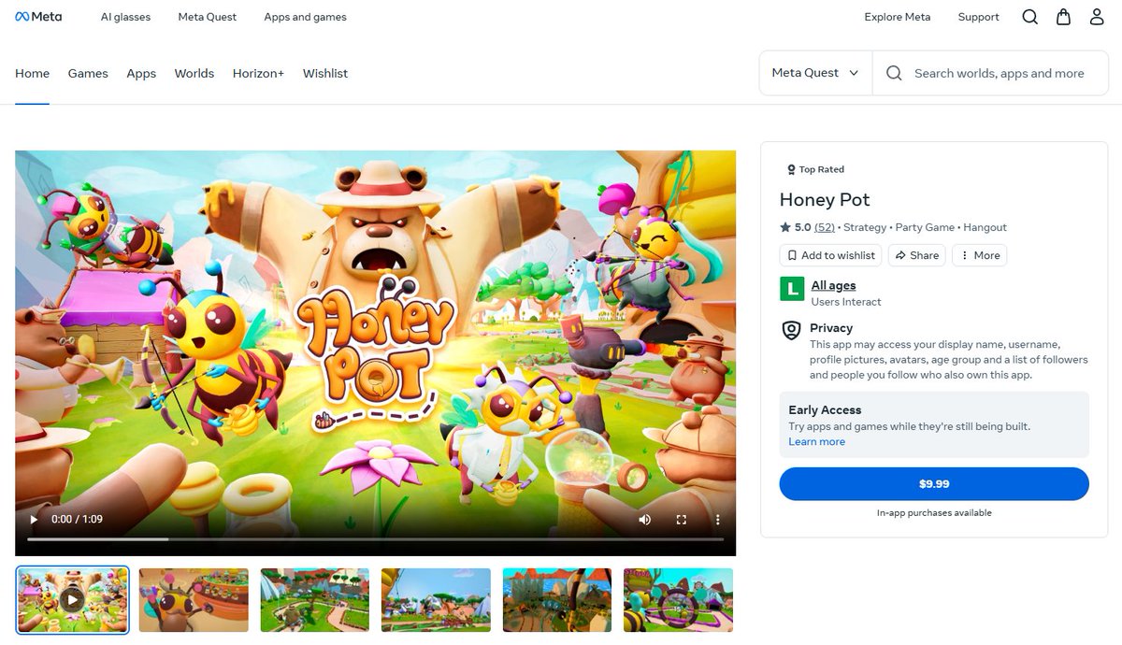Select the fourth gallery thumbnail

pyautogui.click(x=436, y=600)
